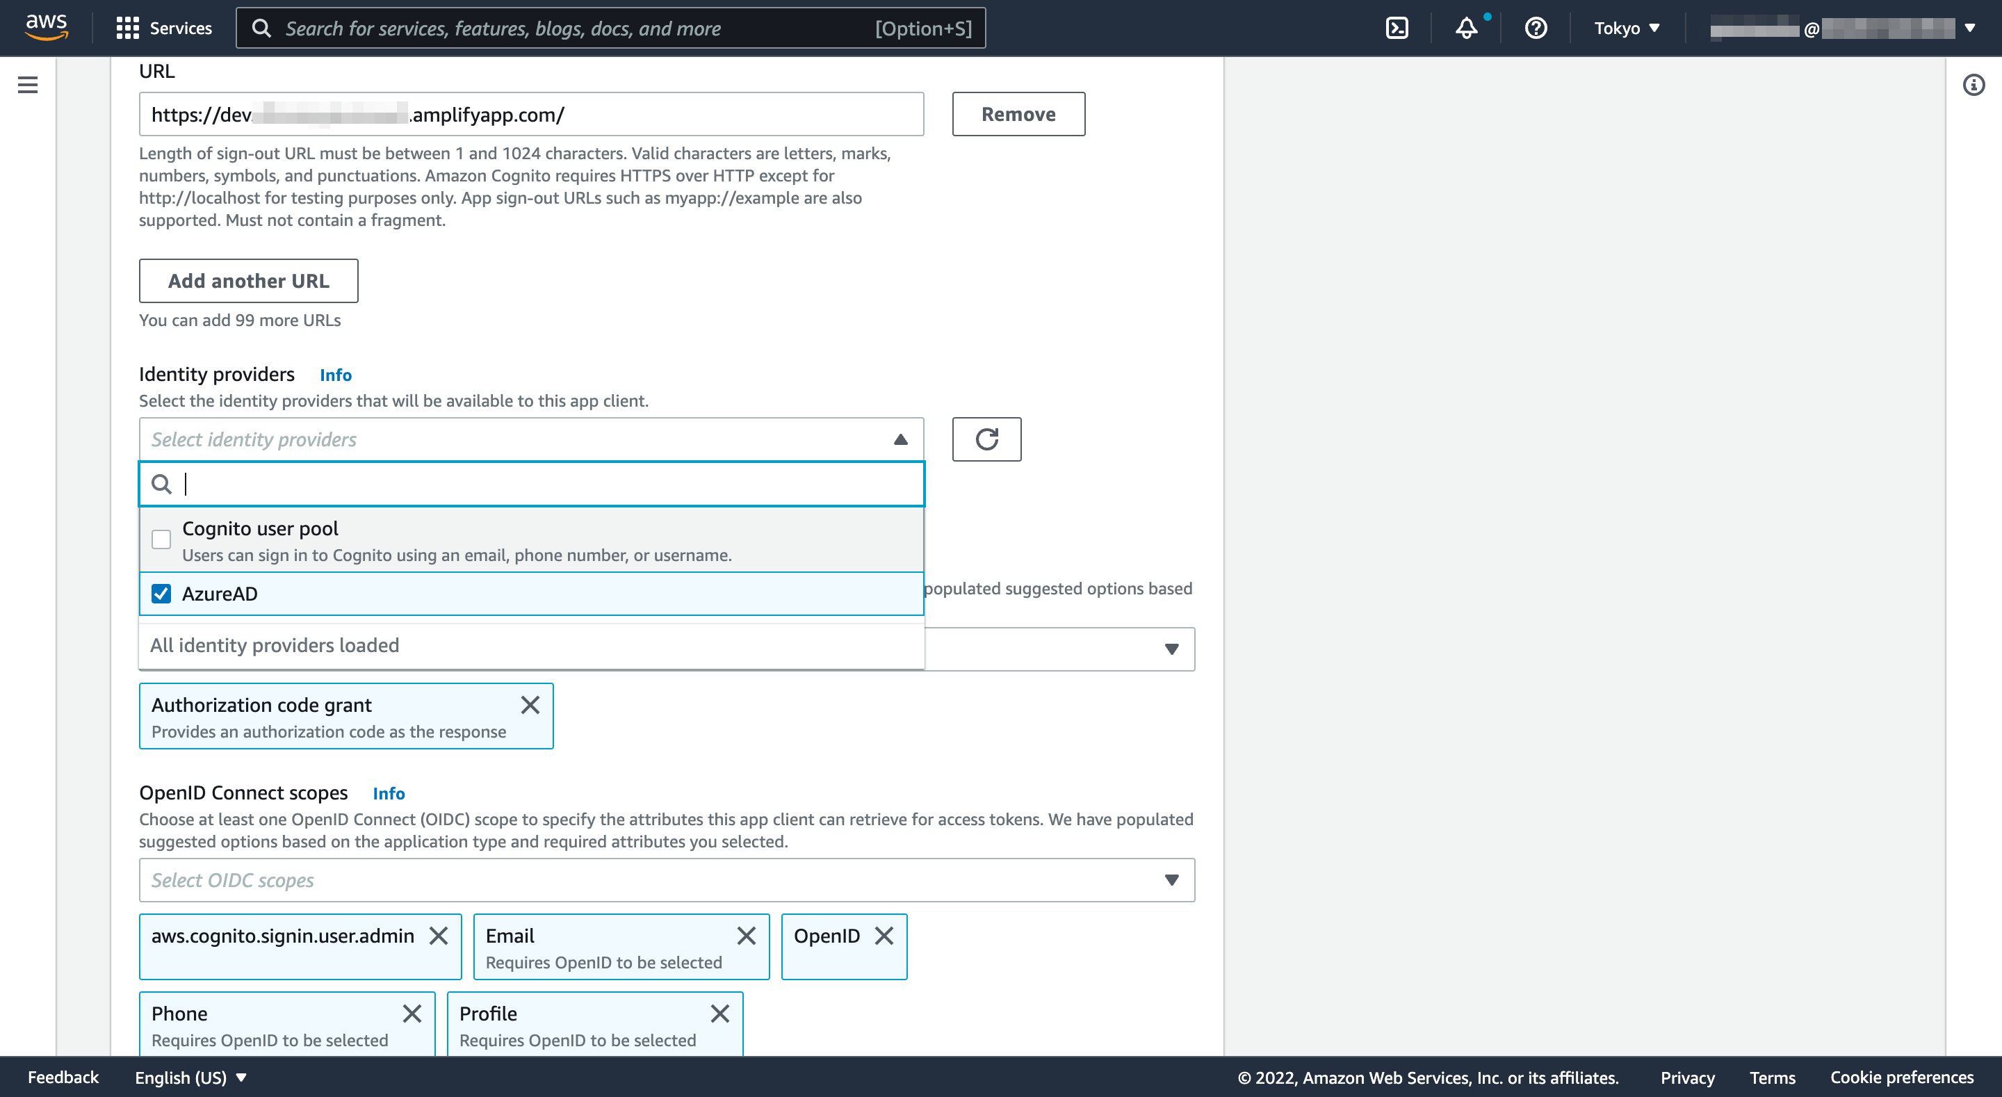Refresh the identity providers list
The width and height of the screenshot is (2002, 1097).
point(987,439)
